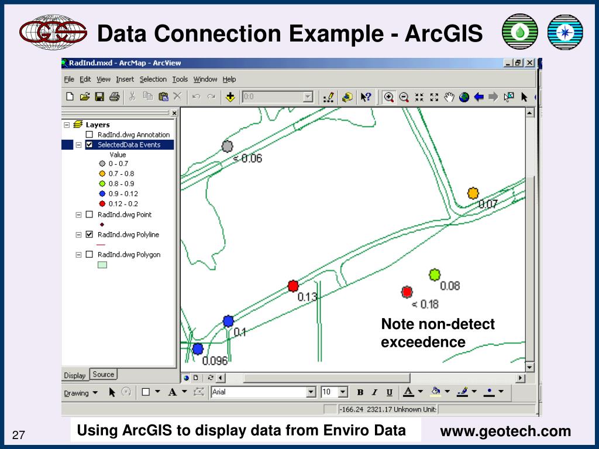Launch the ArcCatalog icon
599x449 pixels.
pos(347,97)
